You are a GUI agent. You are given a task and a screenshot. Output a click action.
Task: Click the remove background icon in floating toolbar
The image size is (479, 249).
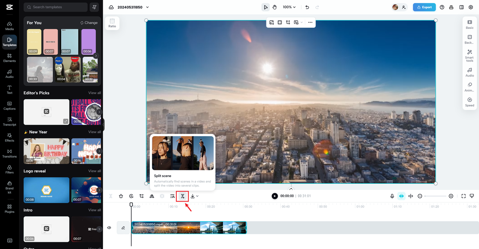pyautogui.click(x=271, y=22)
